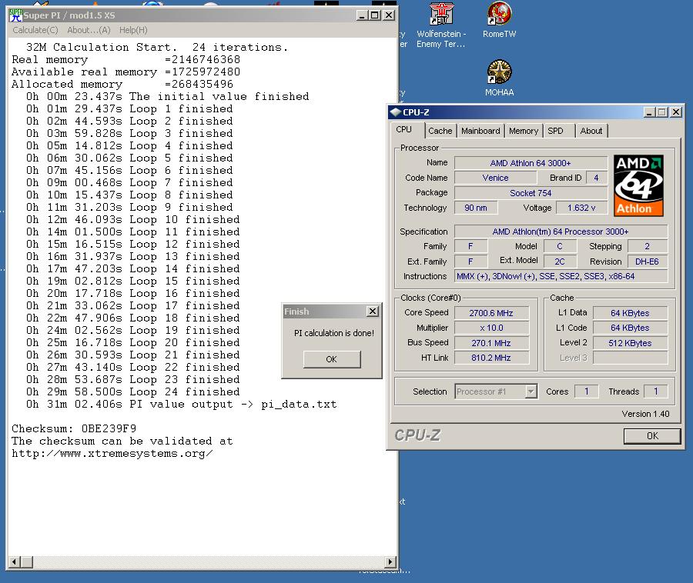Click the Core Speed value 2700.6 MHz
Viewport: 693px width, 583px height.
click(x=491, y=313)
